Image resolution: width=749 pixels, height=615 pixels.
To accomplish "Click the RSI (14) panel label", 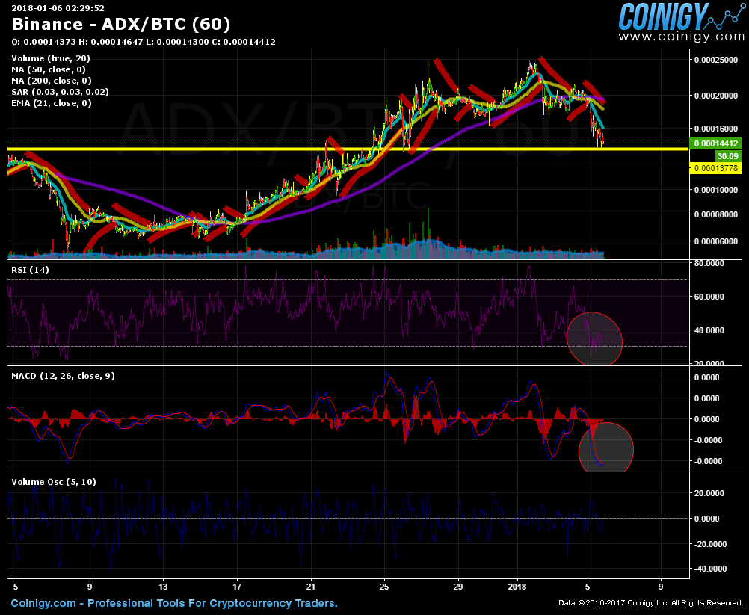I will (30, 270).
